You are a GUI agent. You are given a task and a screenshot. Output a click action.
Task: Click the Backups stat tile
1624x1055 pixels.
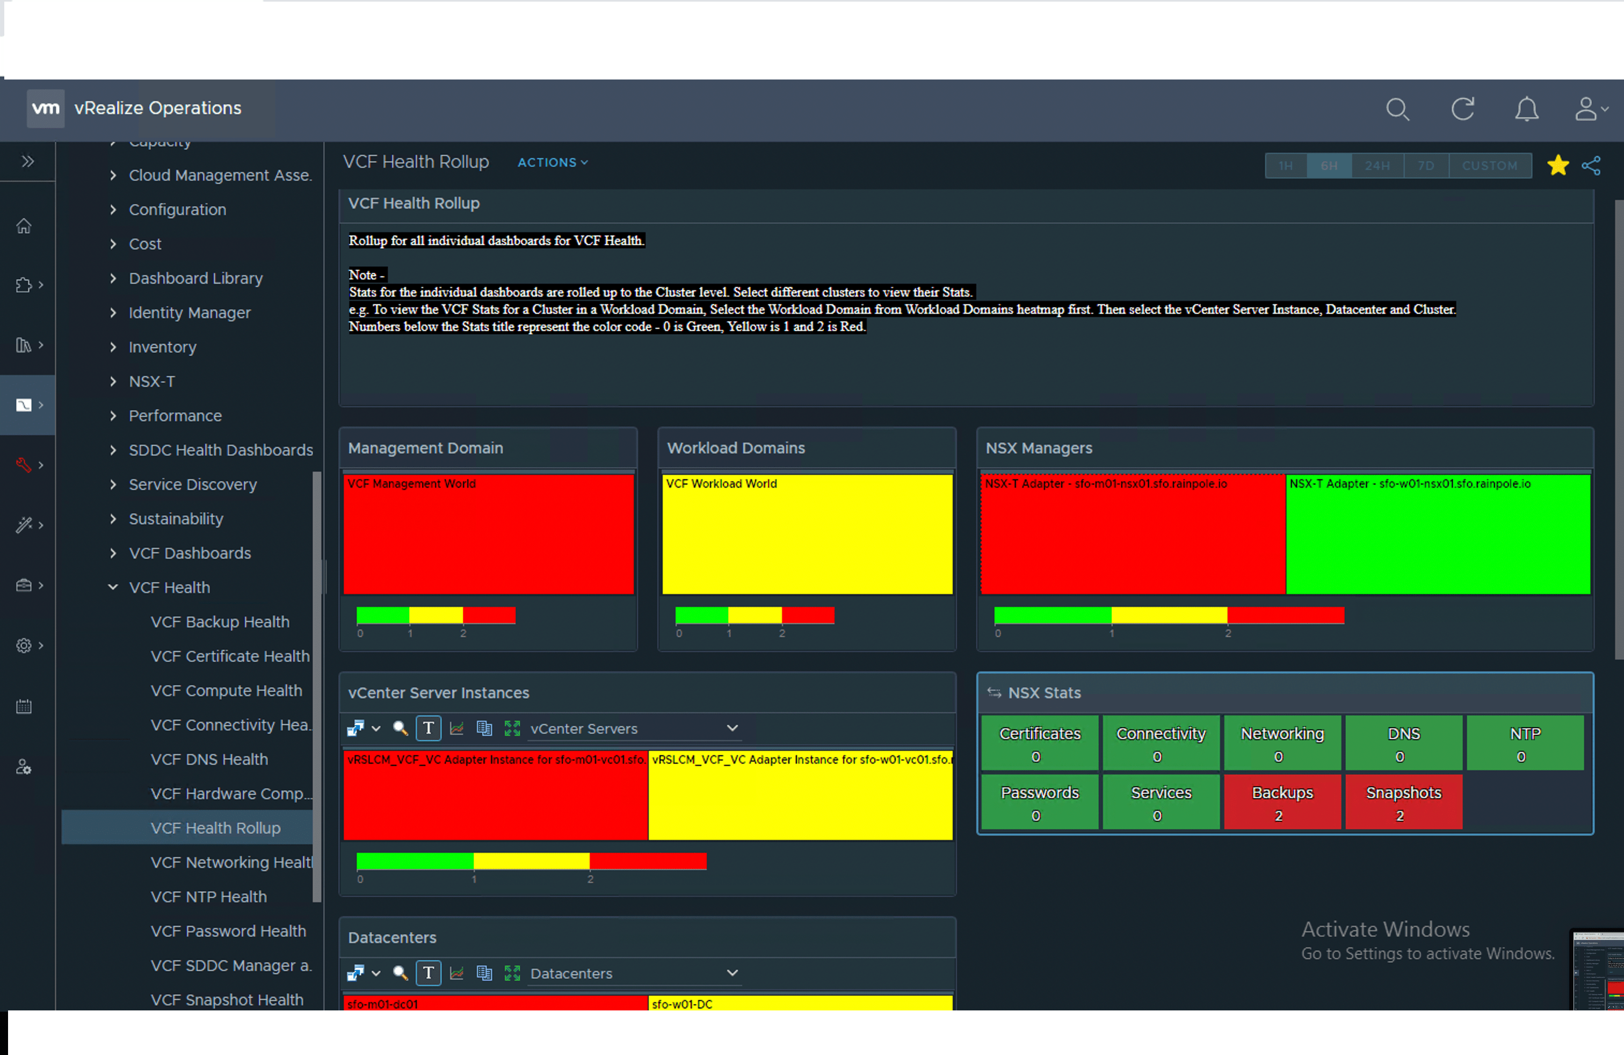(x=1281, y=802)
